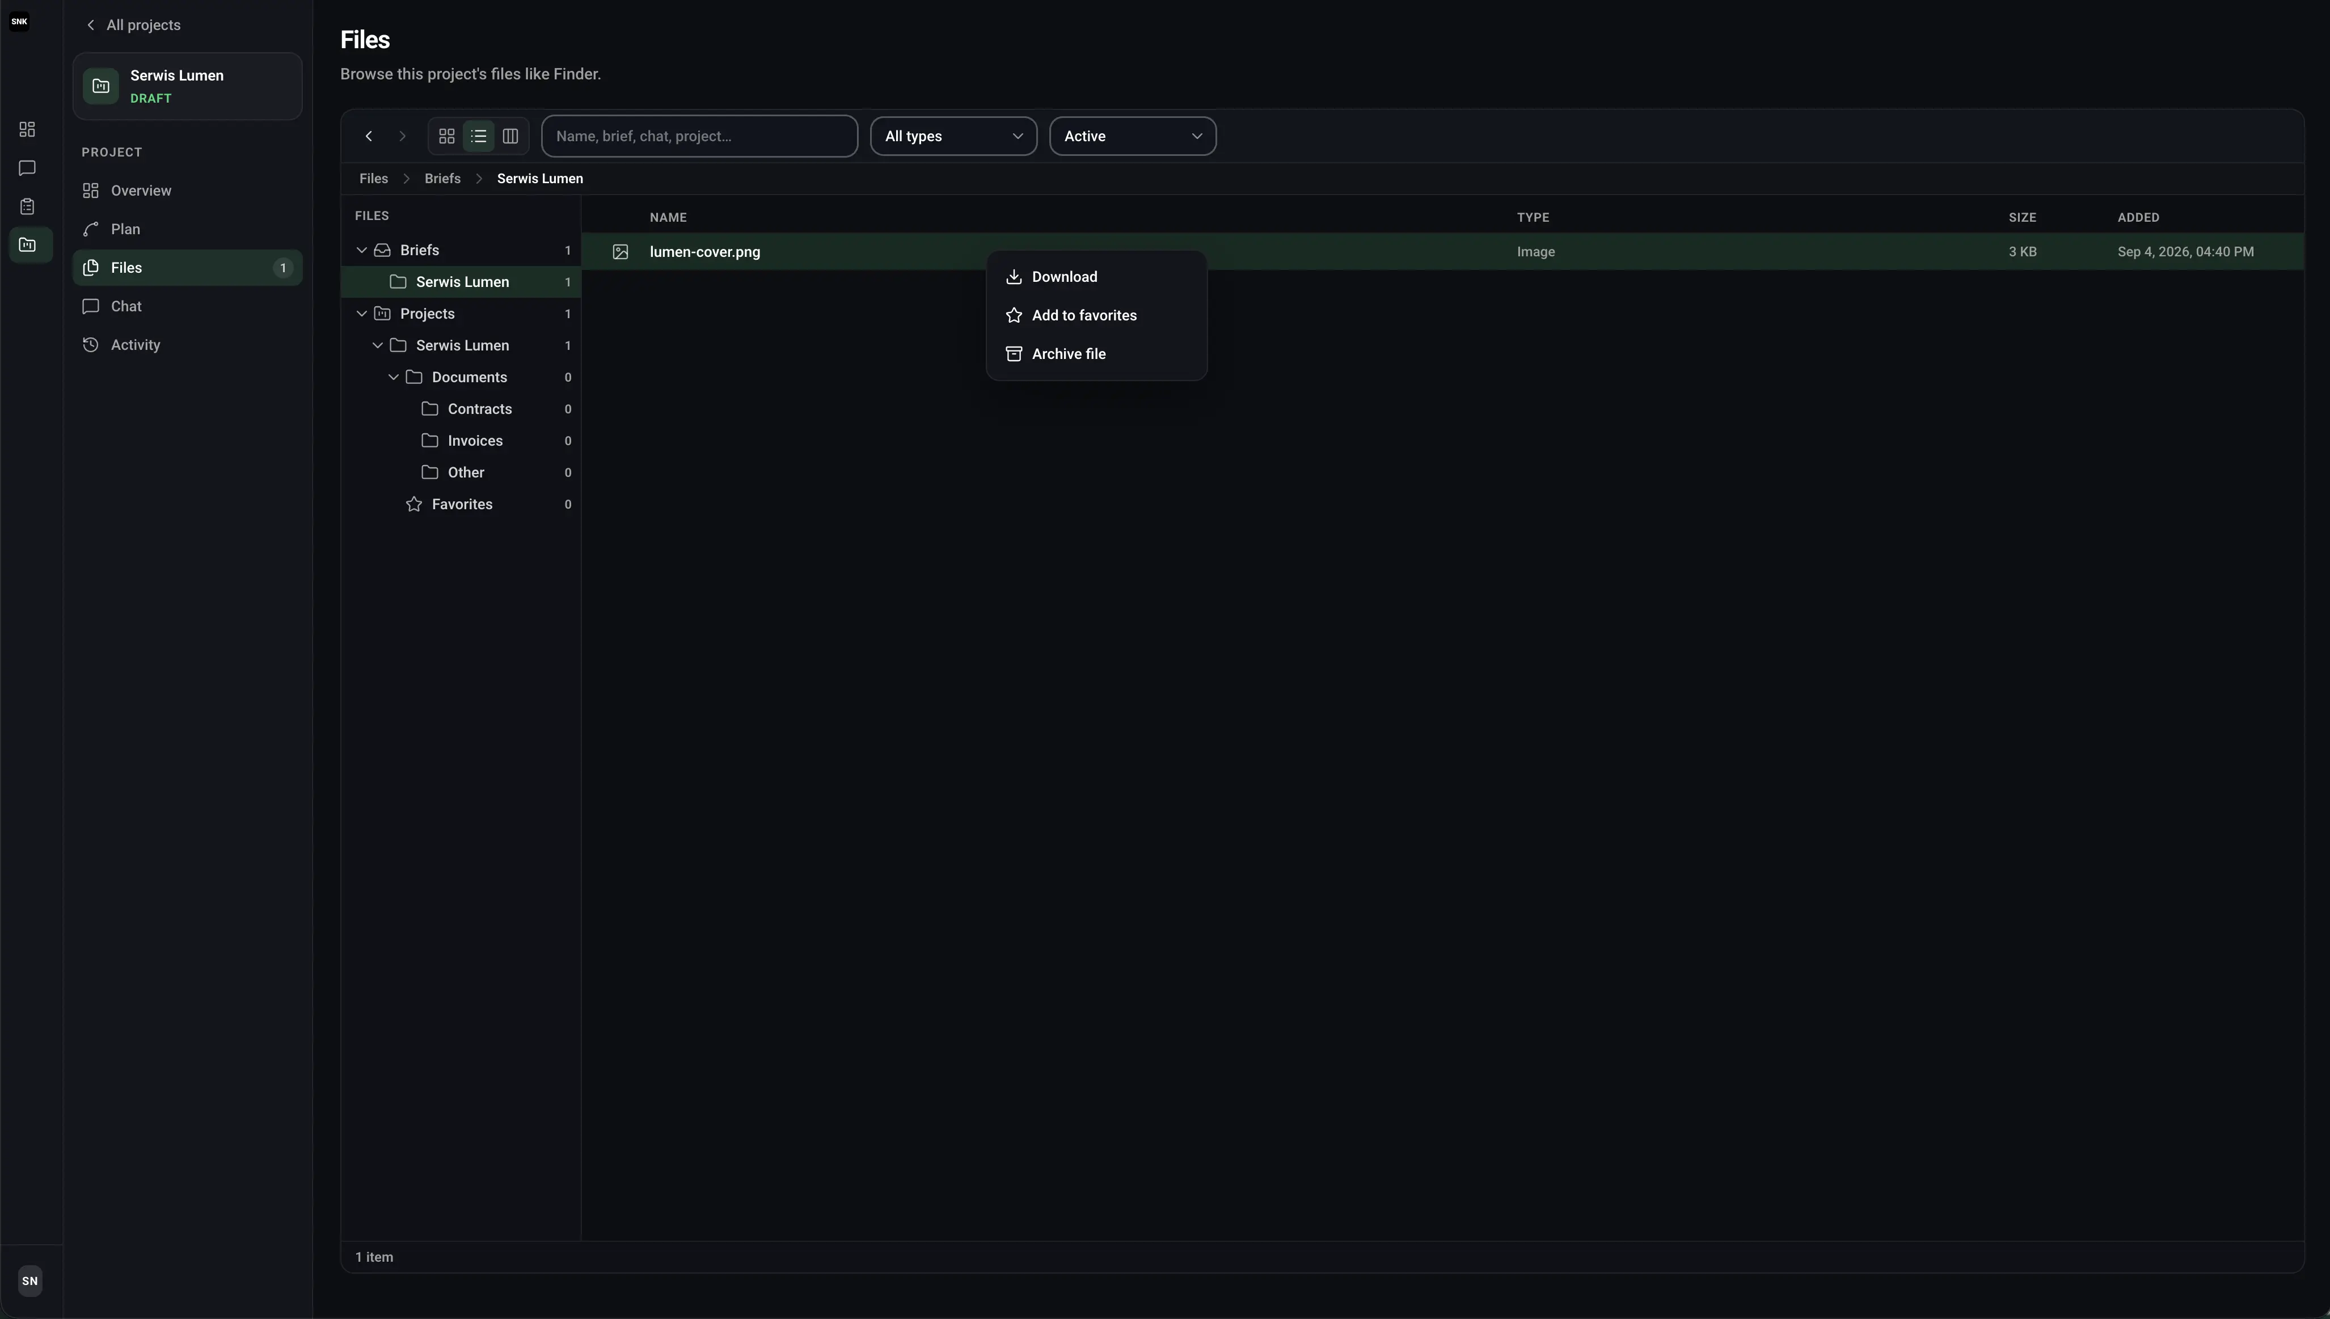Select the Contracts folder

tap(461, 408)
